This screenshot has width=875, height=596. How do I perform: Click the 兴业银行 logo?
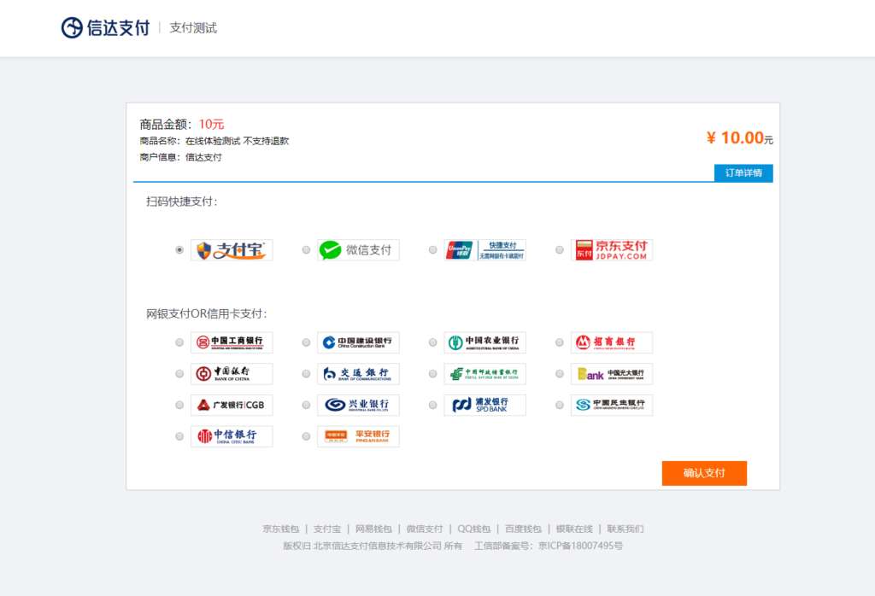point(358,405)
